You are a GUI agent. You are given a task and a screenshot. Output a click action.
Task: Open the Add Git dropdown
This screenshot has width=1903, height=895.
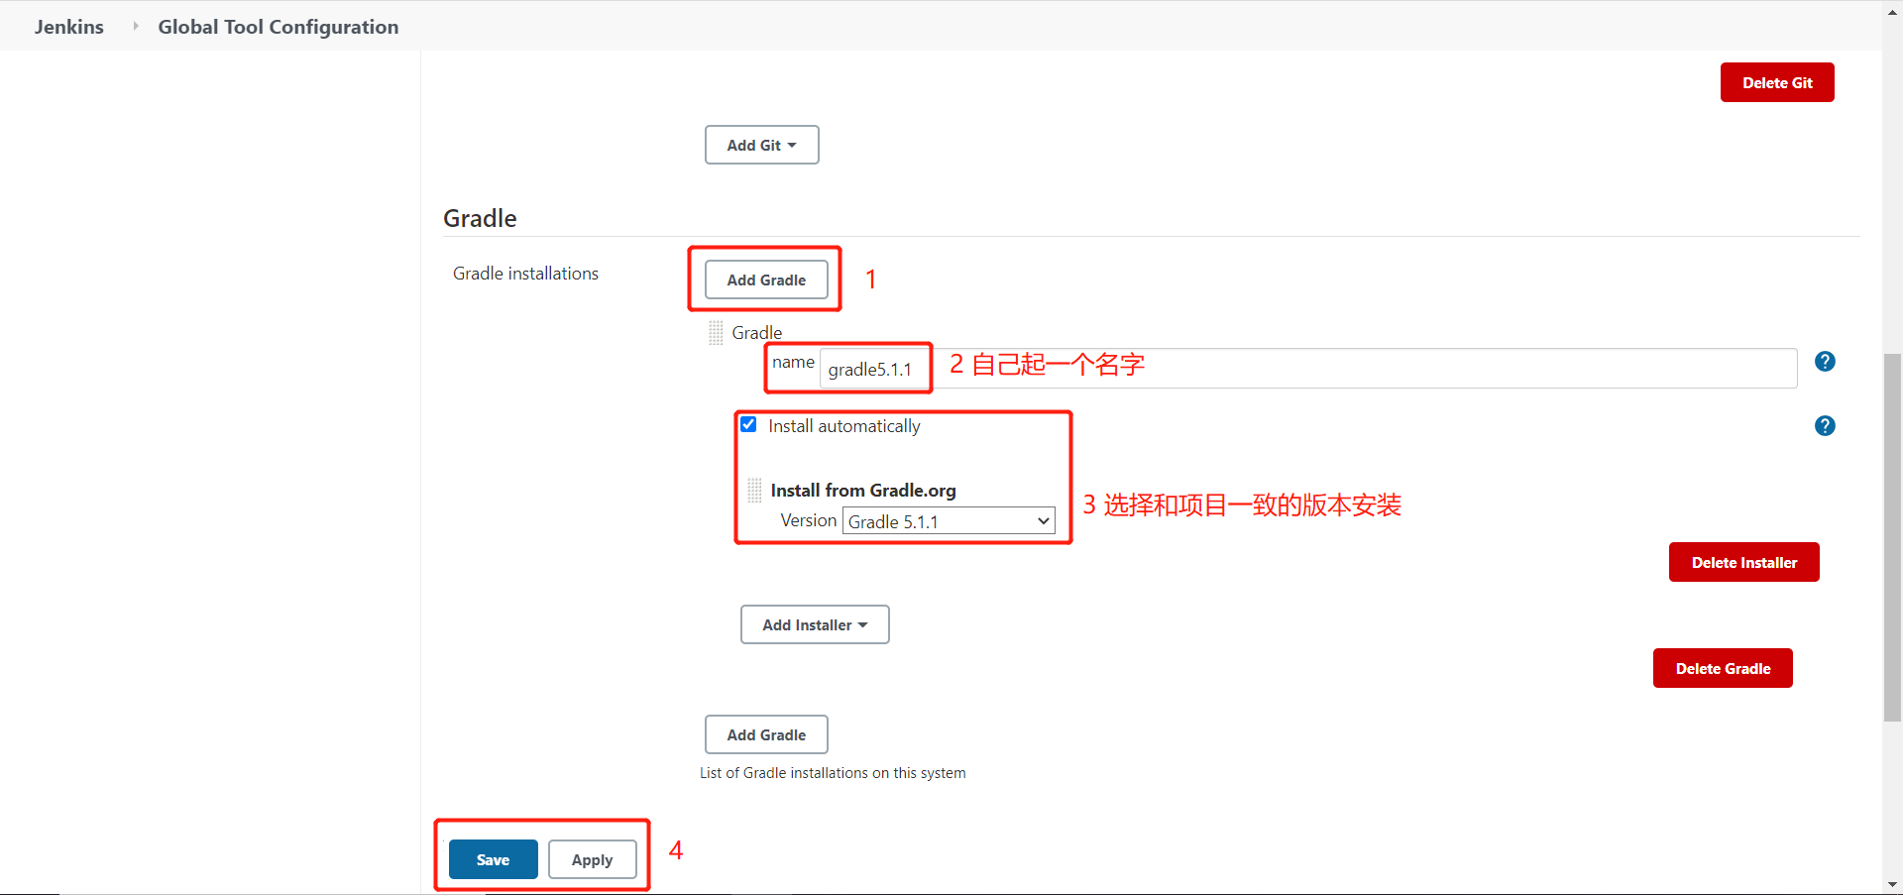pyautogui.click(x=761, y=145)
